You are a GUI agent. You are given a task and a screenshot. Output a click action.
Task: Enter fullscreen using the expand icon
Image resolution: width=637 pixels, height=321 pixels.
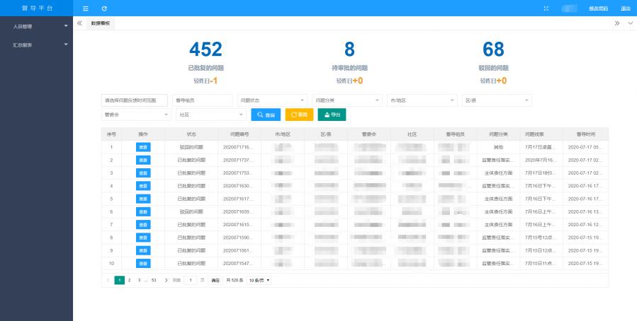546,8
